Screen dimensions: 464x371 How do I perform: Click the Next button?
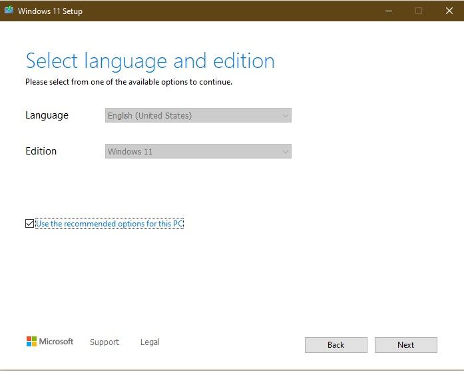405,345
